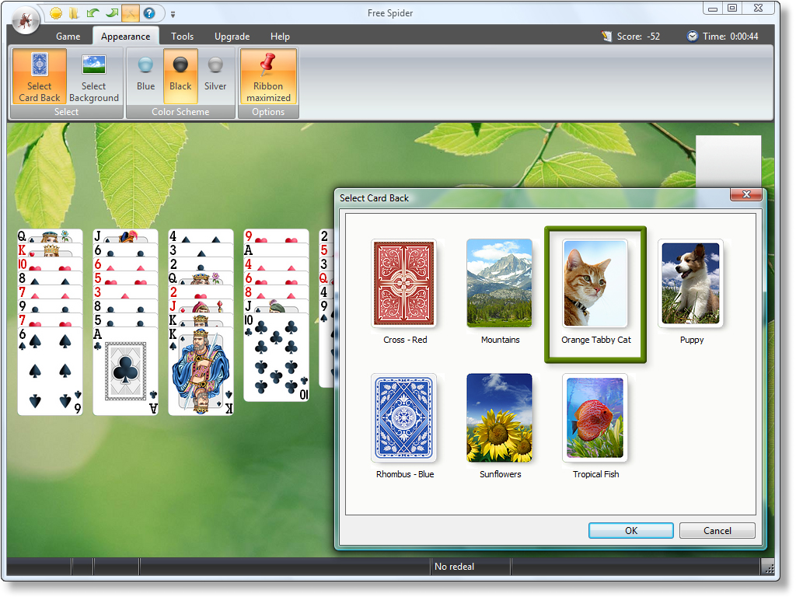Screen dimensions: 796x597
Task: Switch to the Black color scheme
Action: pyautogui.click(x=180, y=76)
